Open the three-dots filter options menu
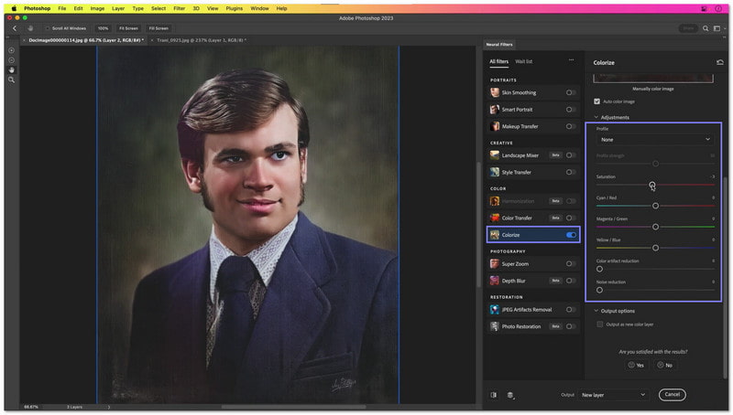 pyautogui.click(x=571, y=61)
